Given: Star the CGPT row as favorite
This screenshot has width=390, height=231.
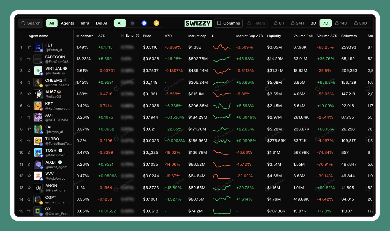Looking at the screenshot, I should coord(29,199).
